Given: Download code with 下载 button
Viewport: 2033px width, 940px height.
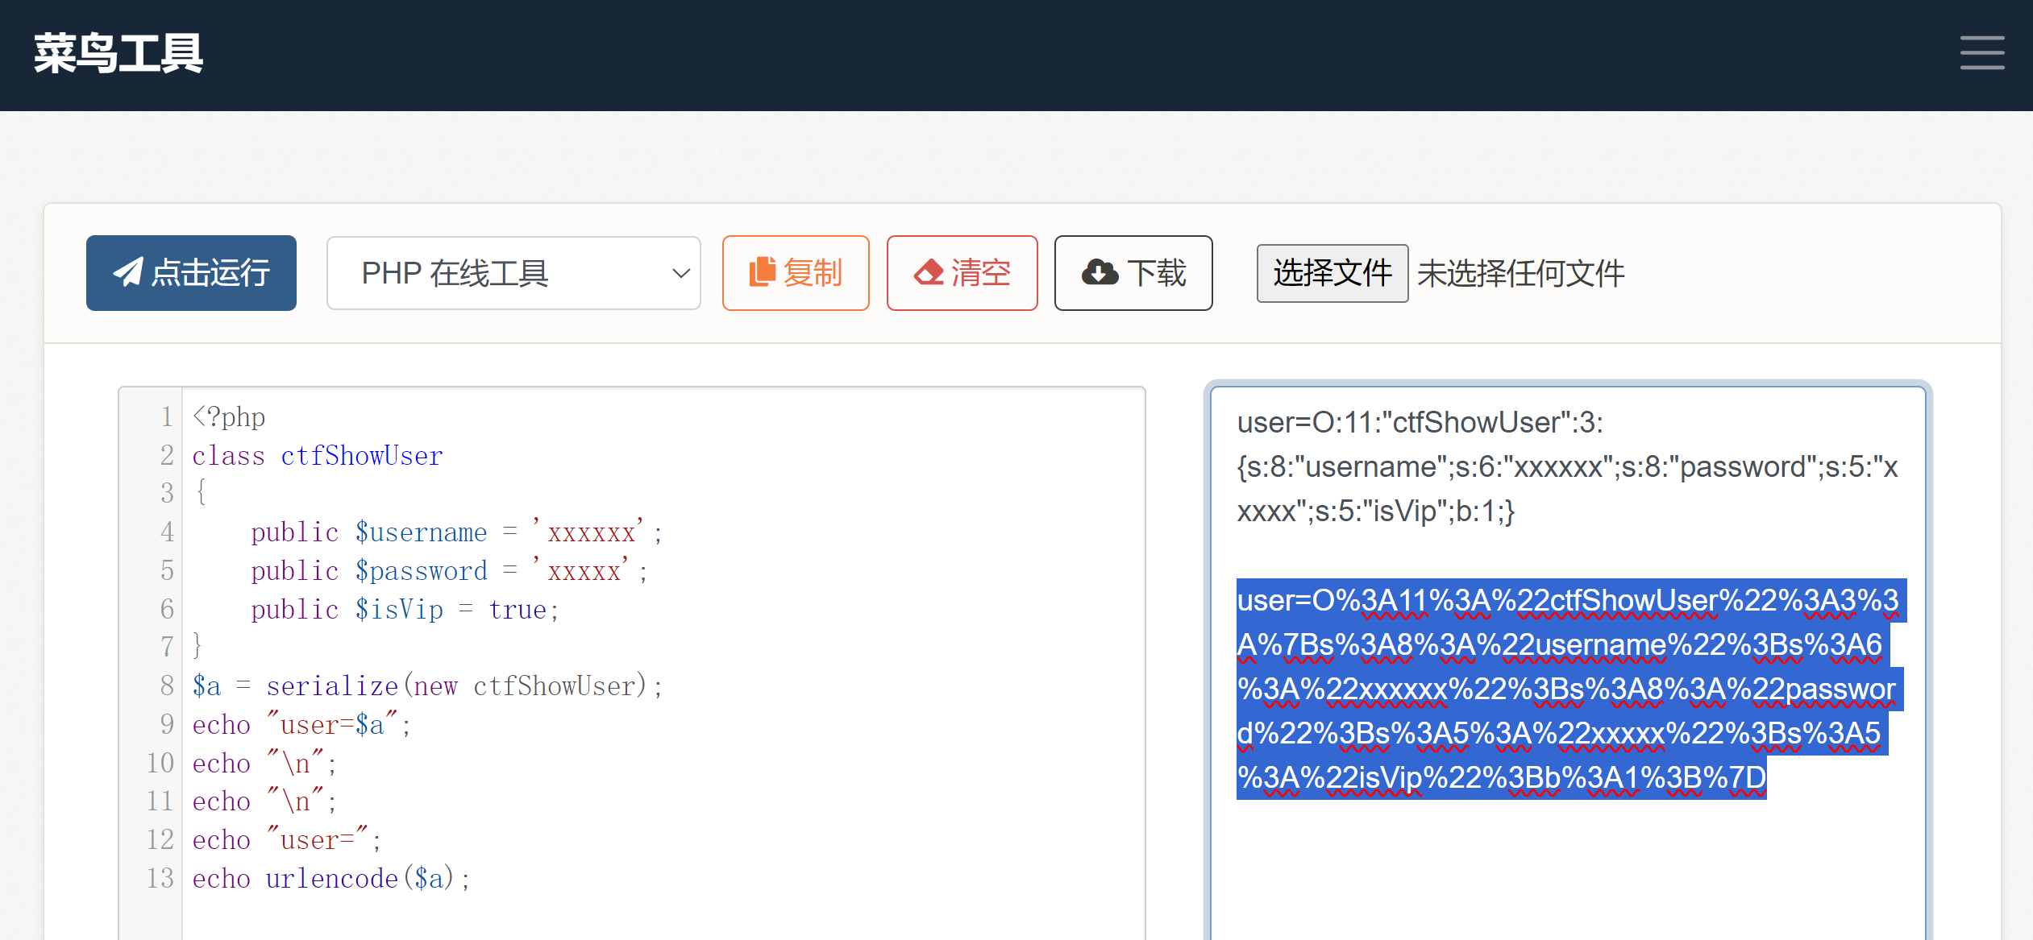Looking at the screenshot, I should coord(1133,273).
